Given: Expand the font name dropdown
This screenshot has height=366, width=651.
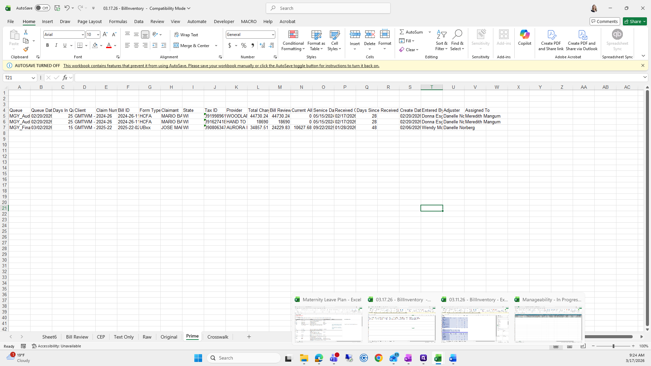Looking at the screenshot, I should [x=82, y=35].
